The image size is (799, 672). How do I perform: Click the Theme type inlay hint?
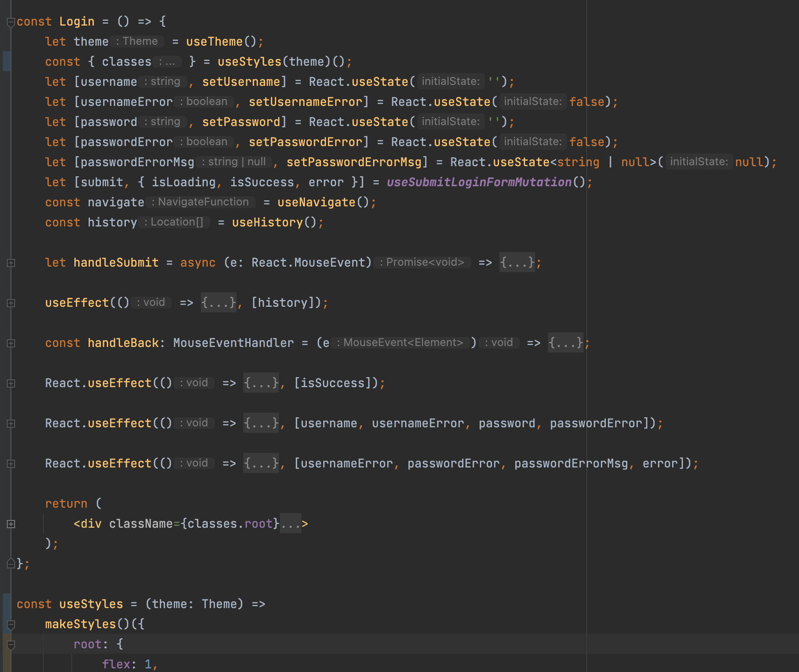[137, 41]
